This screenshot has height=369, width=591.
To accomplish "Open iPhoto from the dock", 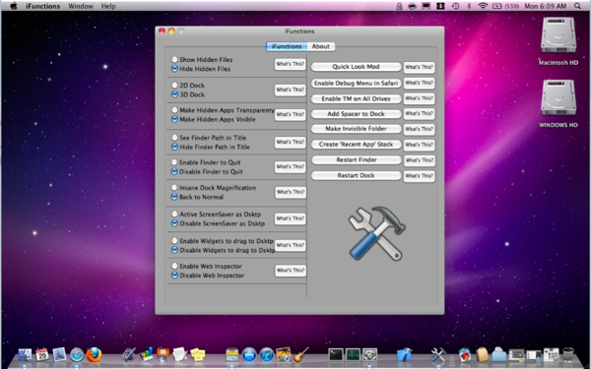I will (x=284, y=354).
